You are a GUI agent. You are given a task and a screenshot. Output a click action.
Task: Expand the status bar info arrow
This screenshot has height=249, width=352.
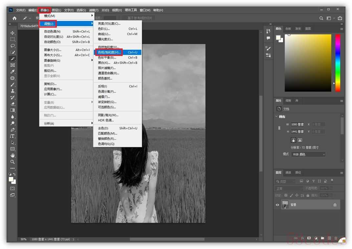(x=74, y=239)
